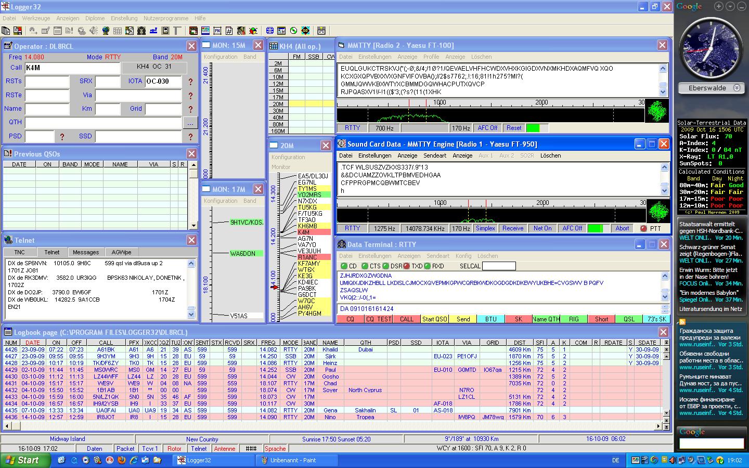The height and width of the screenshot is (468, 749).
Task: Click the FN function keys toolbar icon
Action: (x=217, y=31)
